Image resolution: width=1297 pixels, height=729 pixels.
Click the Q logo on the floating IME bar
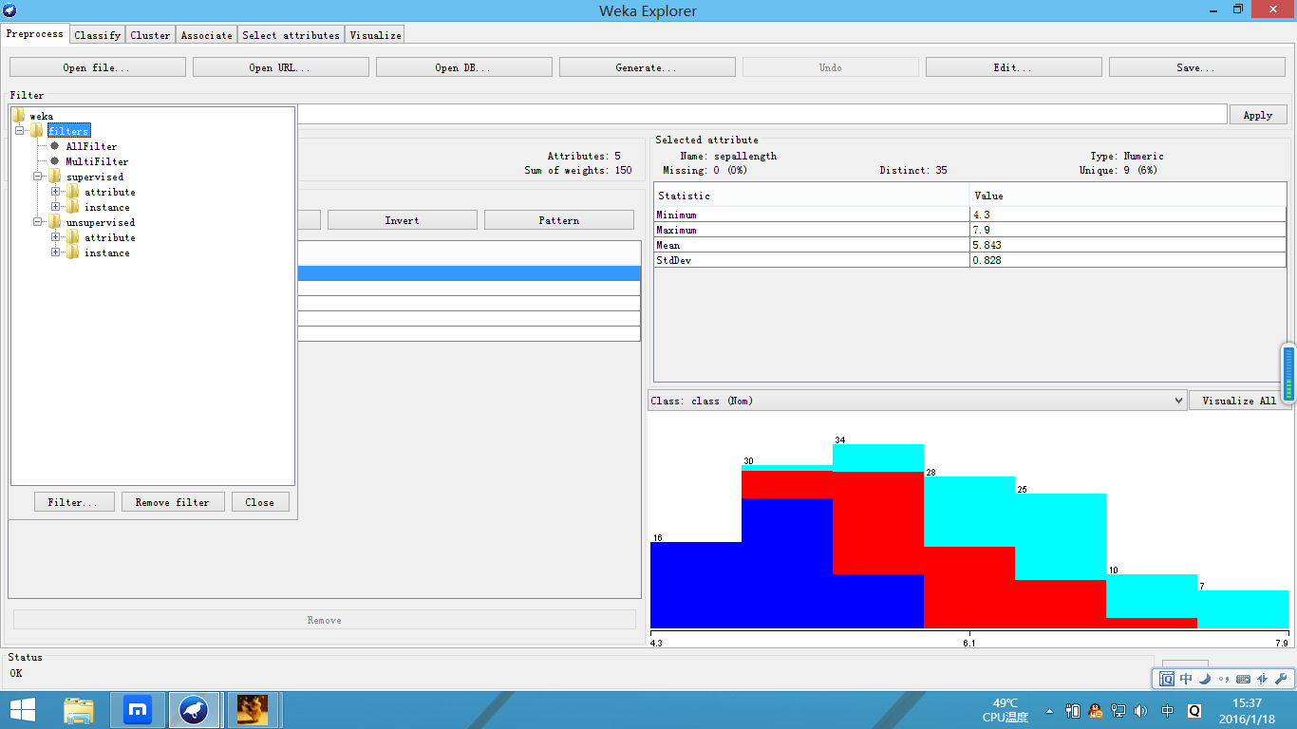[1167, 679]
